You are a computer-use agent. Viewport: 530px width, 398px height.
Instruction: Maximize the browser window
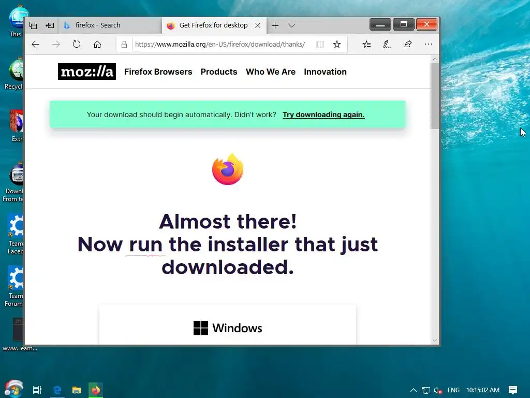(403, 24)
